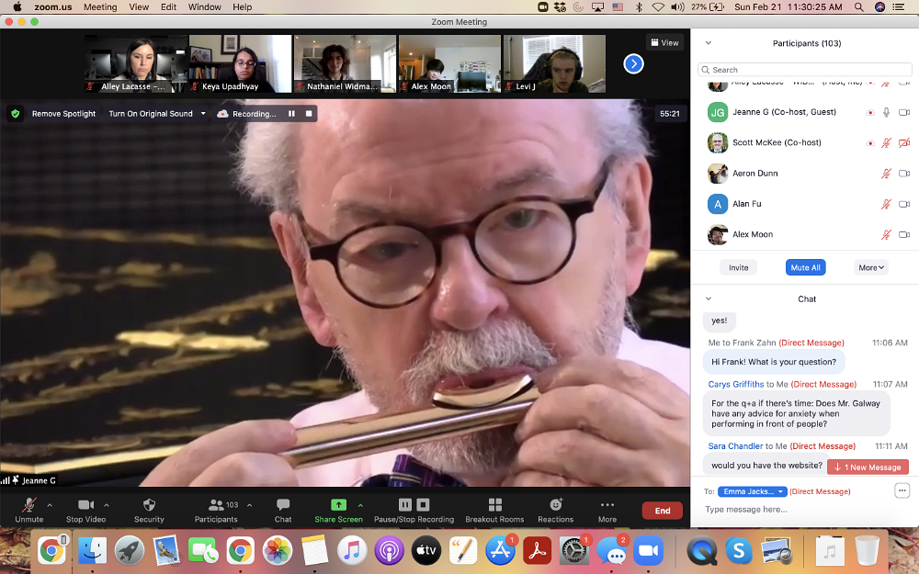Expand the arrow beside Participants count
This screenshot has width=919, height=574.
(250, 504)
